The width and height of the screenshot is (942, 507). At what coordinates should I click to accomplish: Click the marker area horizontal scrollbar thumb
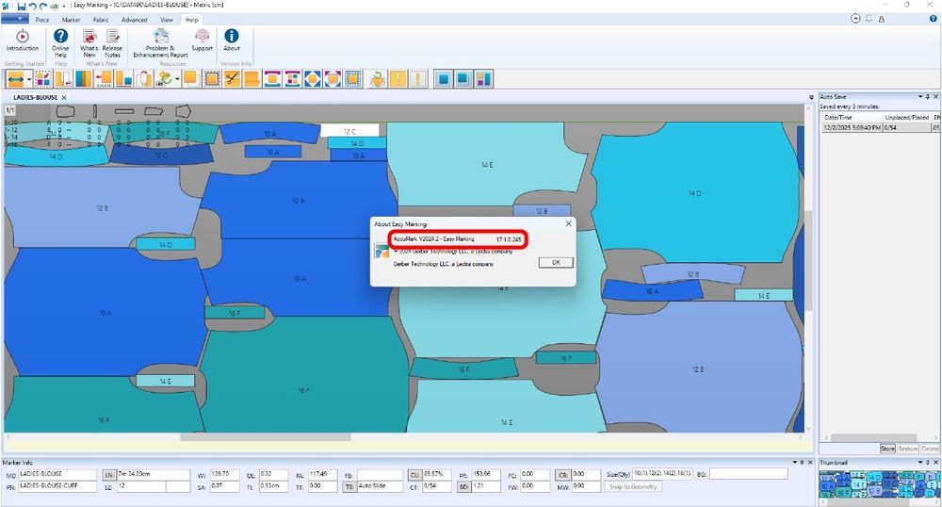(x=266, y=437)
